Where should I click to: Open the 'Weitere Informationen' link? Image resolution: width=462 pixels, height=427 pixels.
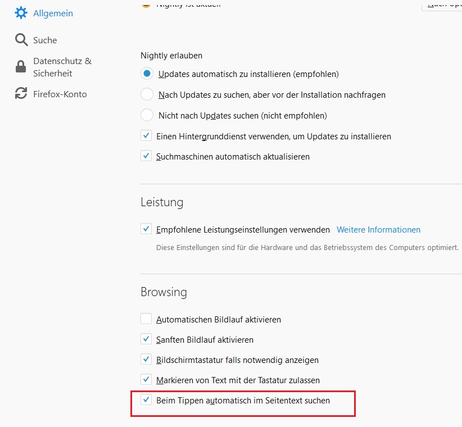pos(378,229)
